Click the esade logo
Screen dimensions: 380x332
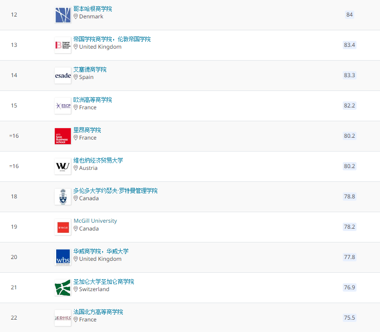click(x=63, y=75)
